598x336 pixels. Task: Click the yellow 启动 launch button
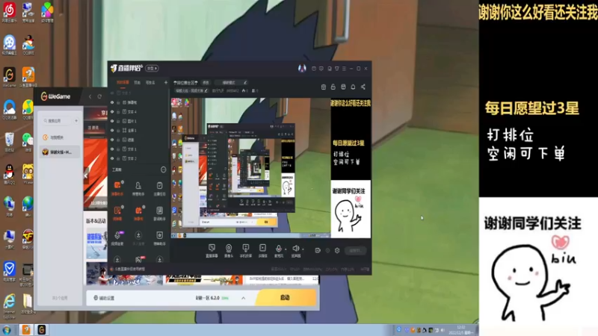tap(286, 297)
